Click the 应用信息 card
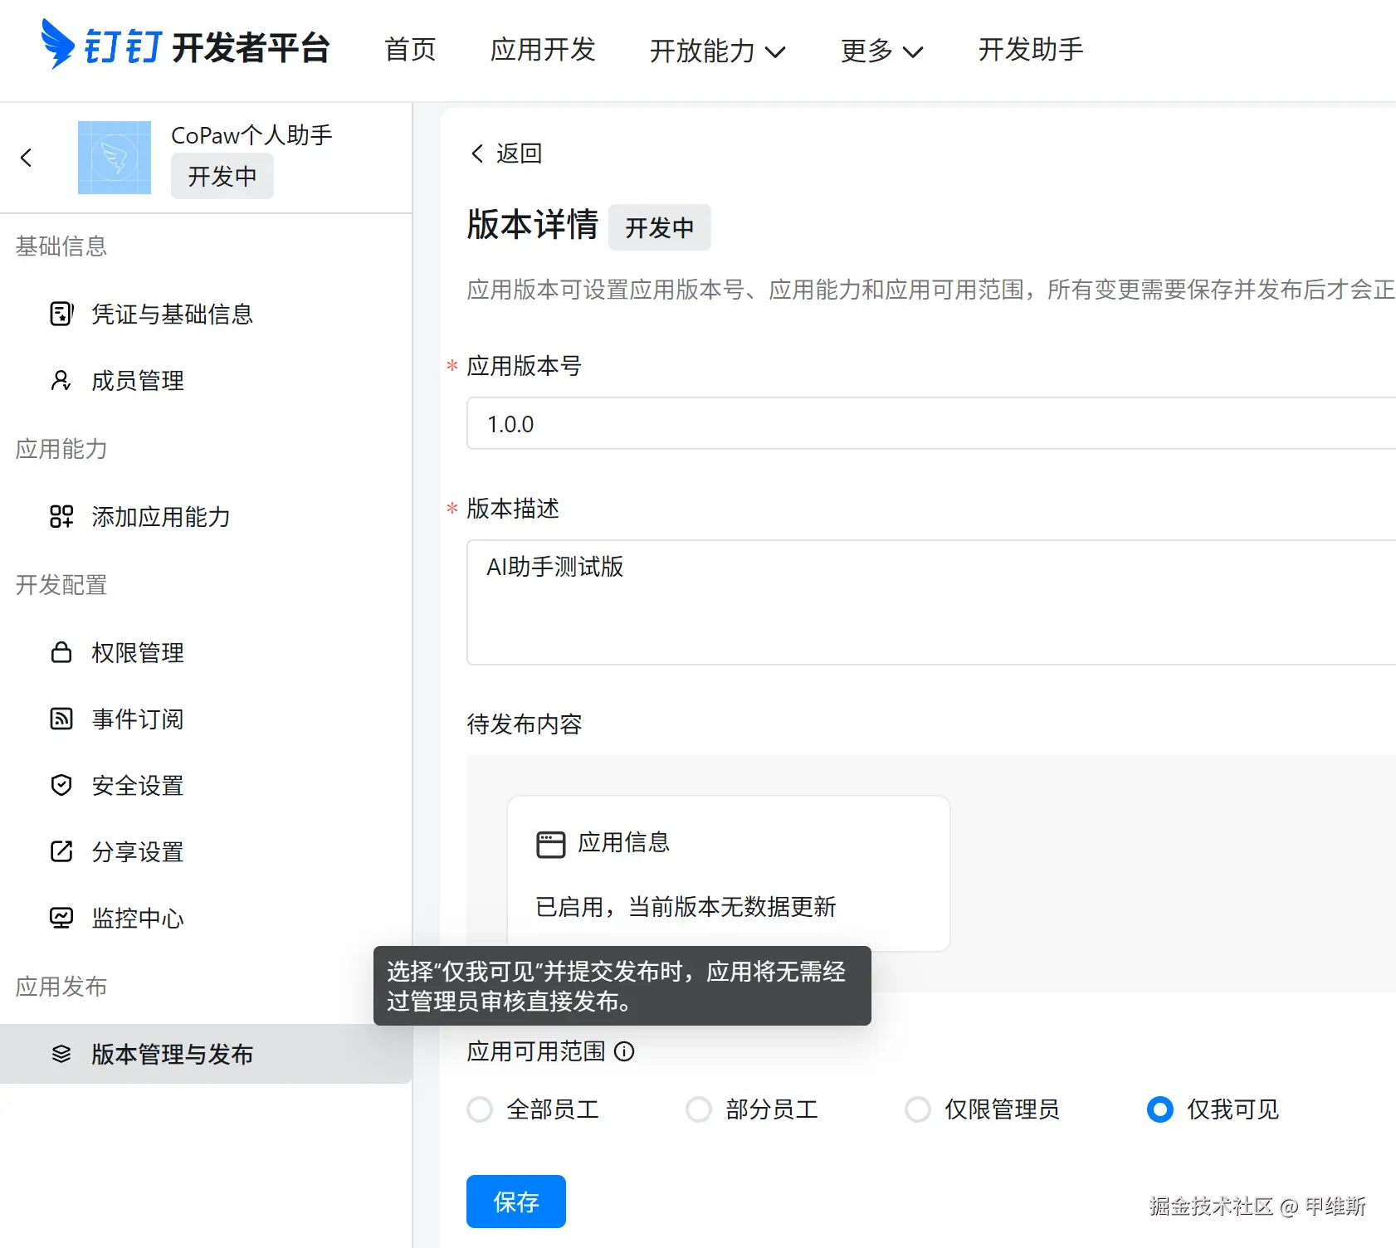The width and height of the screenshot is (1396, 1248). [729, 874]
